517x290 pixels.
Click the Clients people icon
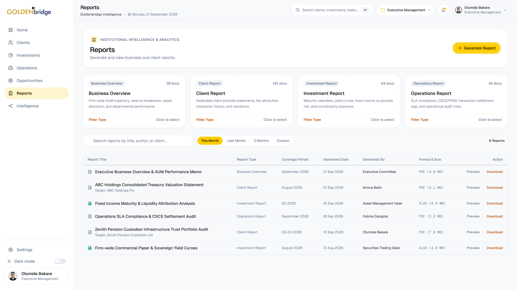point(11,43)
